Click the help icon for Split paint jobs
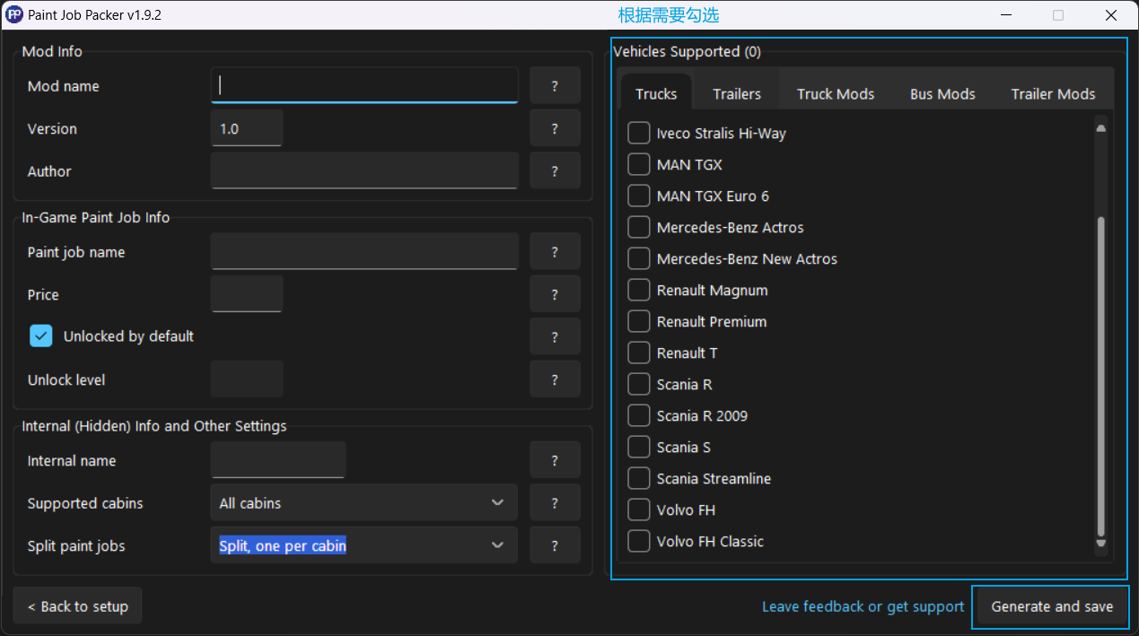 point(555,545)
